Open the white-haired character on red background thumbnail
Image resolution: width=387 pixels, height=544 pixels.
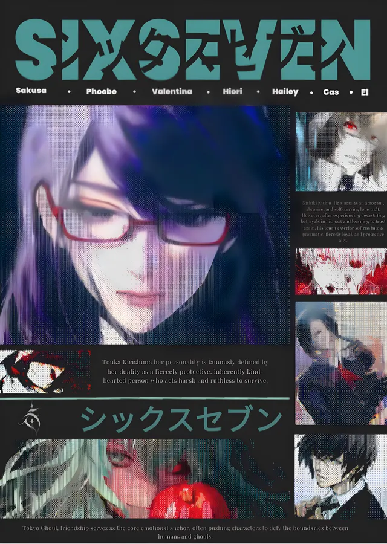341,271
